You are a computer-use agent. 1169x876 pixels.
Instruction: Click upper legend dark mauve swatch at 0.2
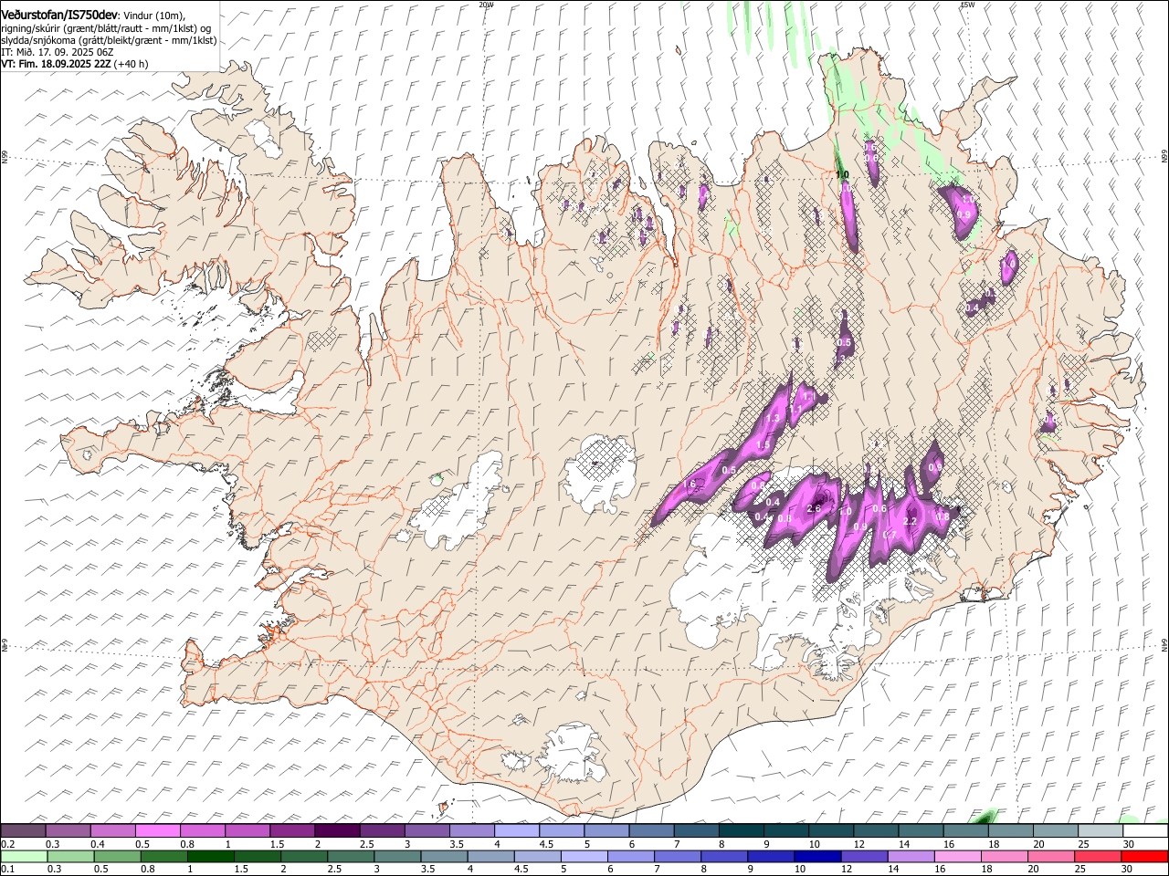click(23, 830)
